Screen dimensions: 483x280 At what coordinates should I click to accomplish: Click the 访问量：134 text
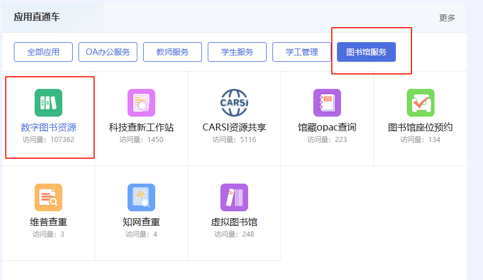pyautogui.click(x=421, y=140)
